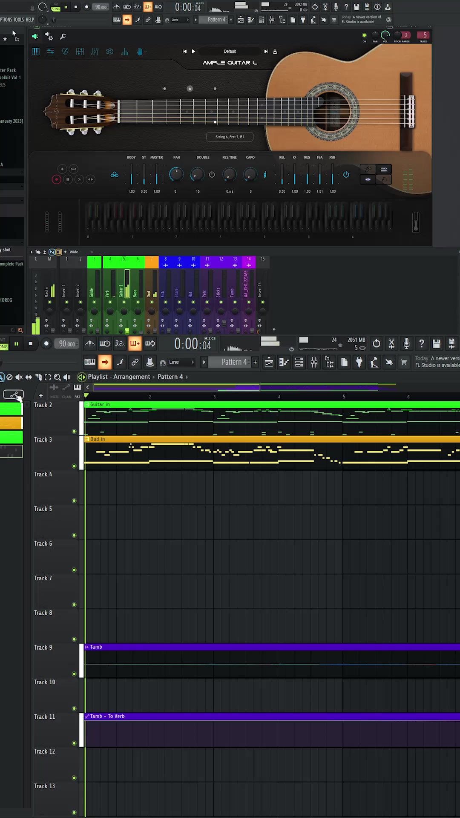
Task: Pause playback in large transport bar
Action: (x=16, y=343)
